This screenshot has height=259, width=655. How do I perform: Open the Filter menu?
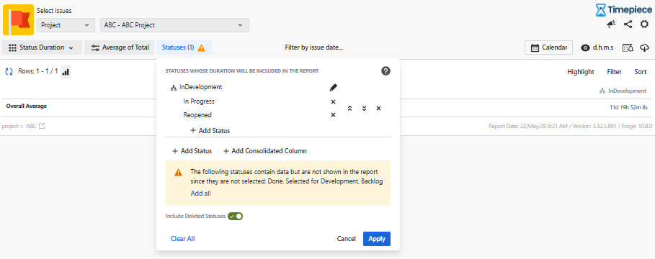click(614, 72)
